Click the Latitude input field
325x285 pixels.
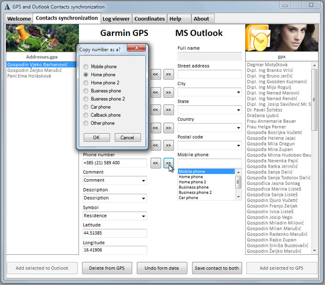(x=115, y=233)
